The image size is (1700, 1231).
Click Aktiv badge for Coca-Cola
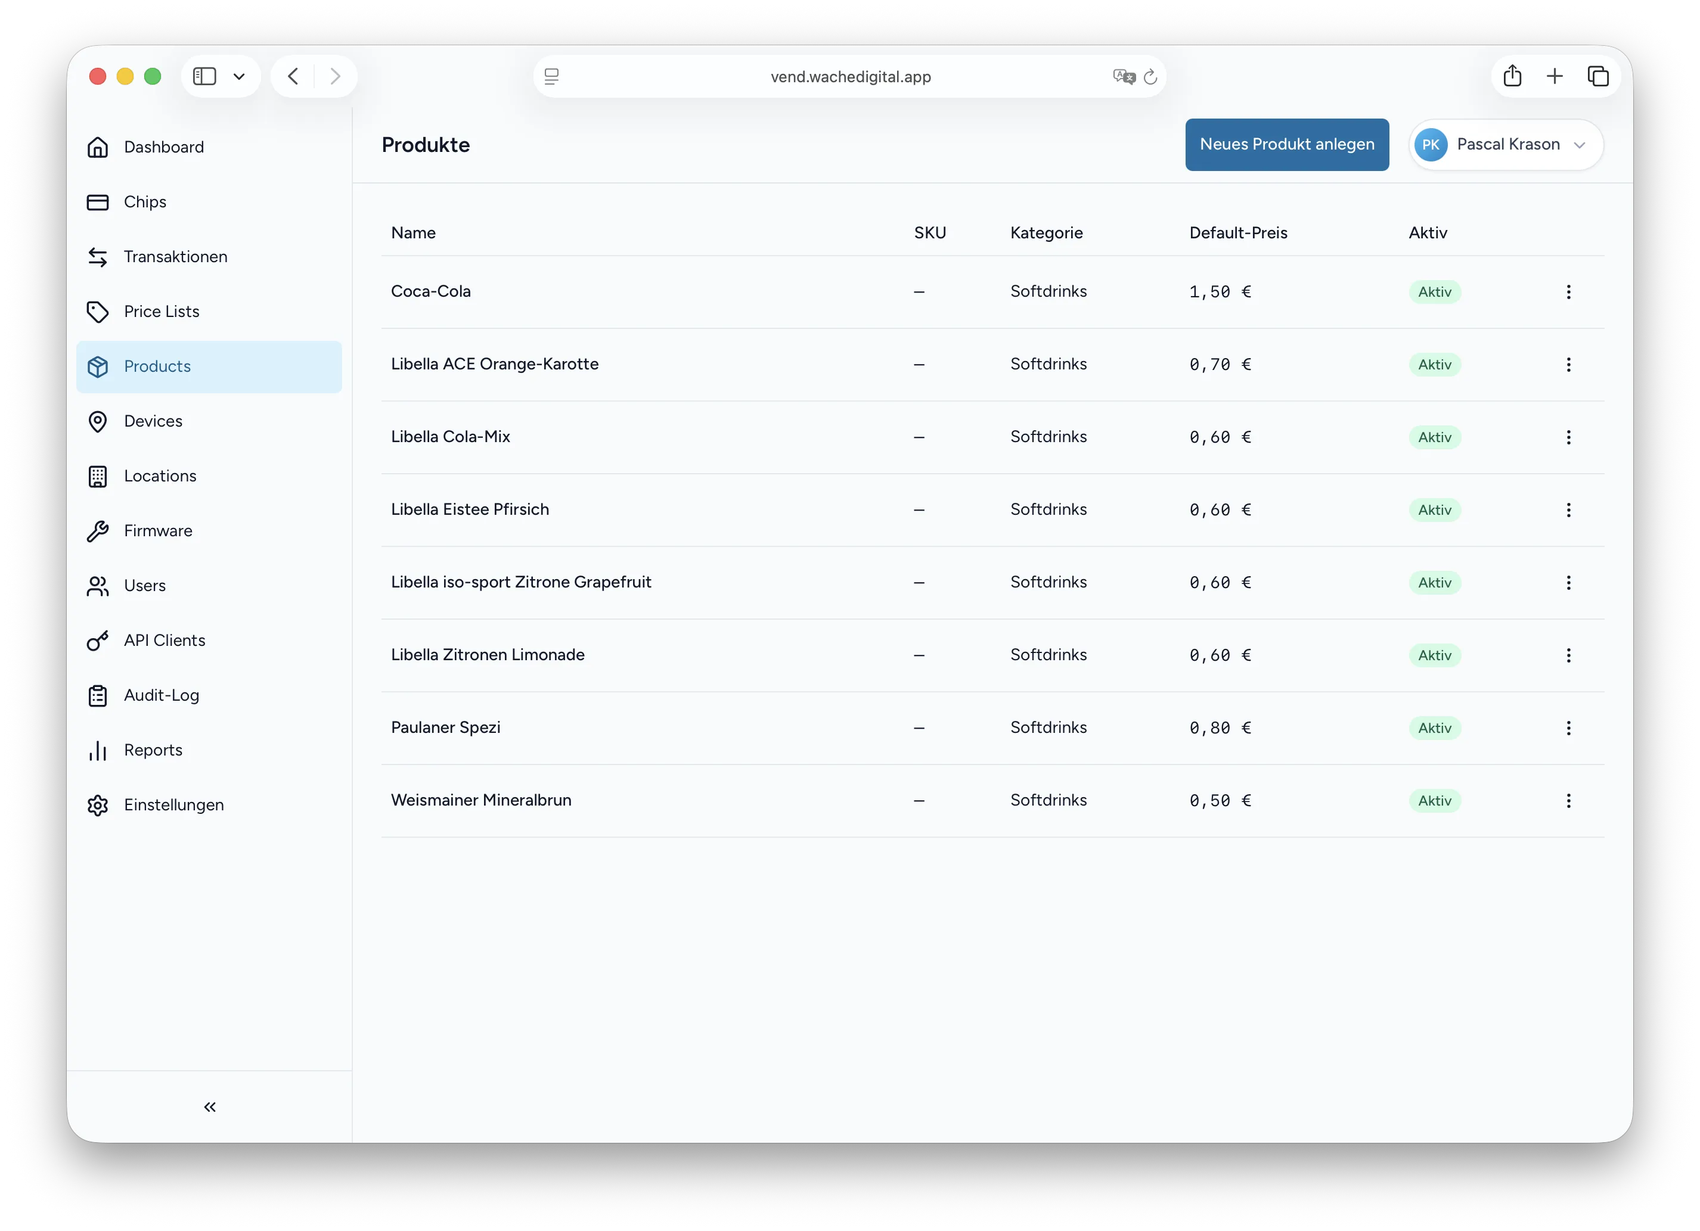click(x=1434, y=292)
